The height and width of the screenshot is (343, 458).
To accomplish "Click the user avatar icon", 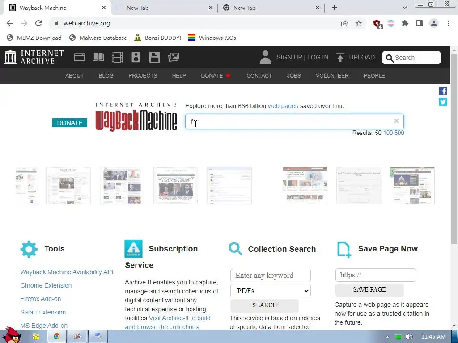I will click(x=265, y=57).
